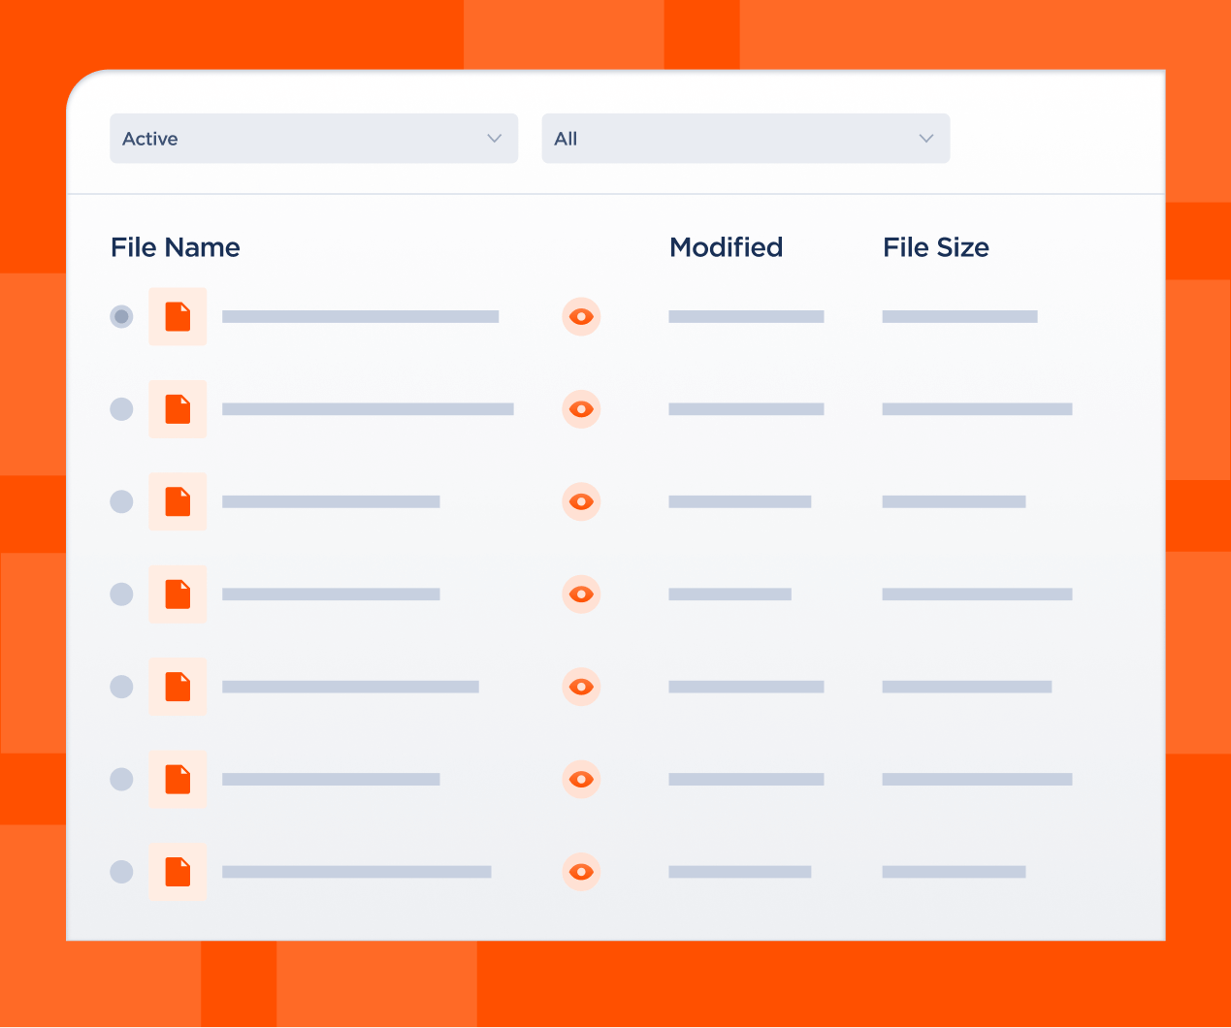Choose the second file's radio button
Viewport: 1231px width, 1028px height.
(121, 408)
